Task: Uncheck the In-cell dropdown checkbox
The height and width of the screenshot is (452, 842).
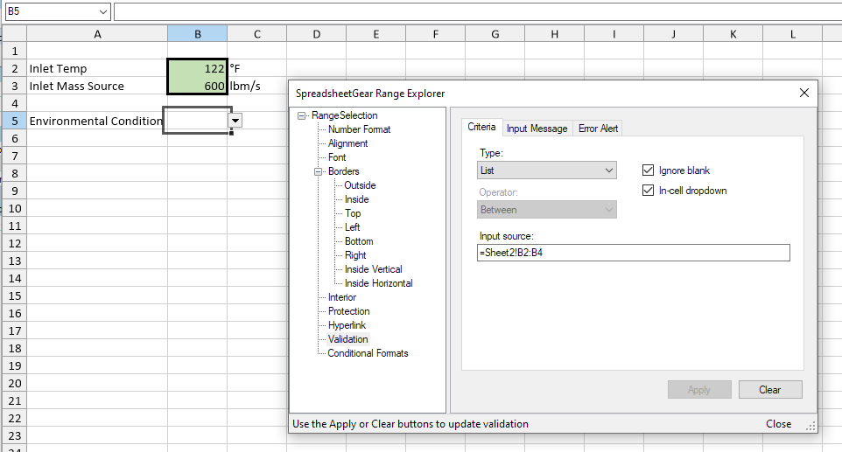Action: pyautogui.click(x=649, y=191)
